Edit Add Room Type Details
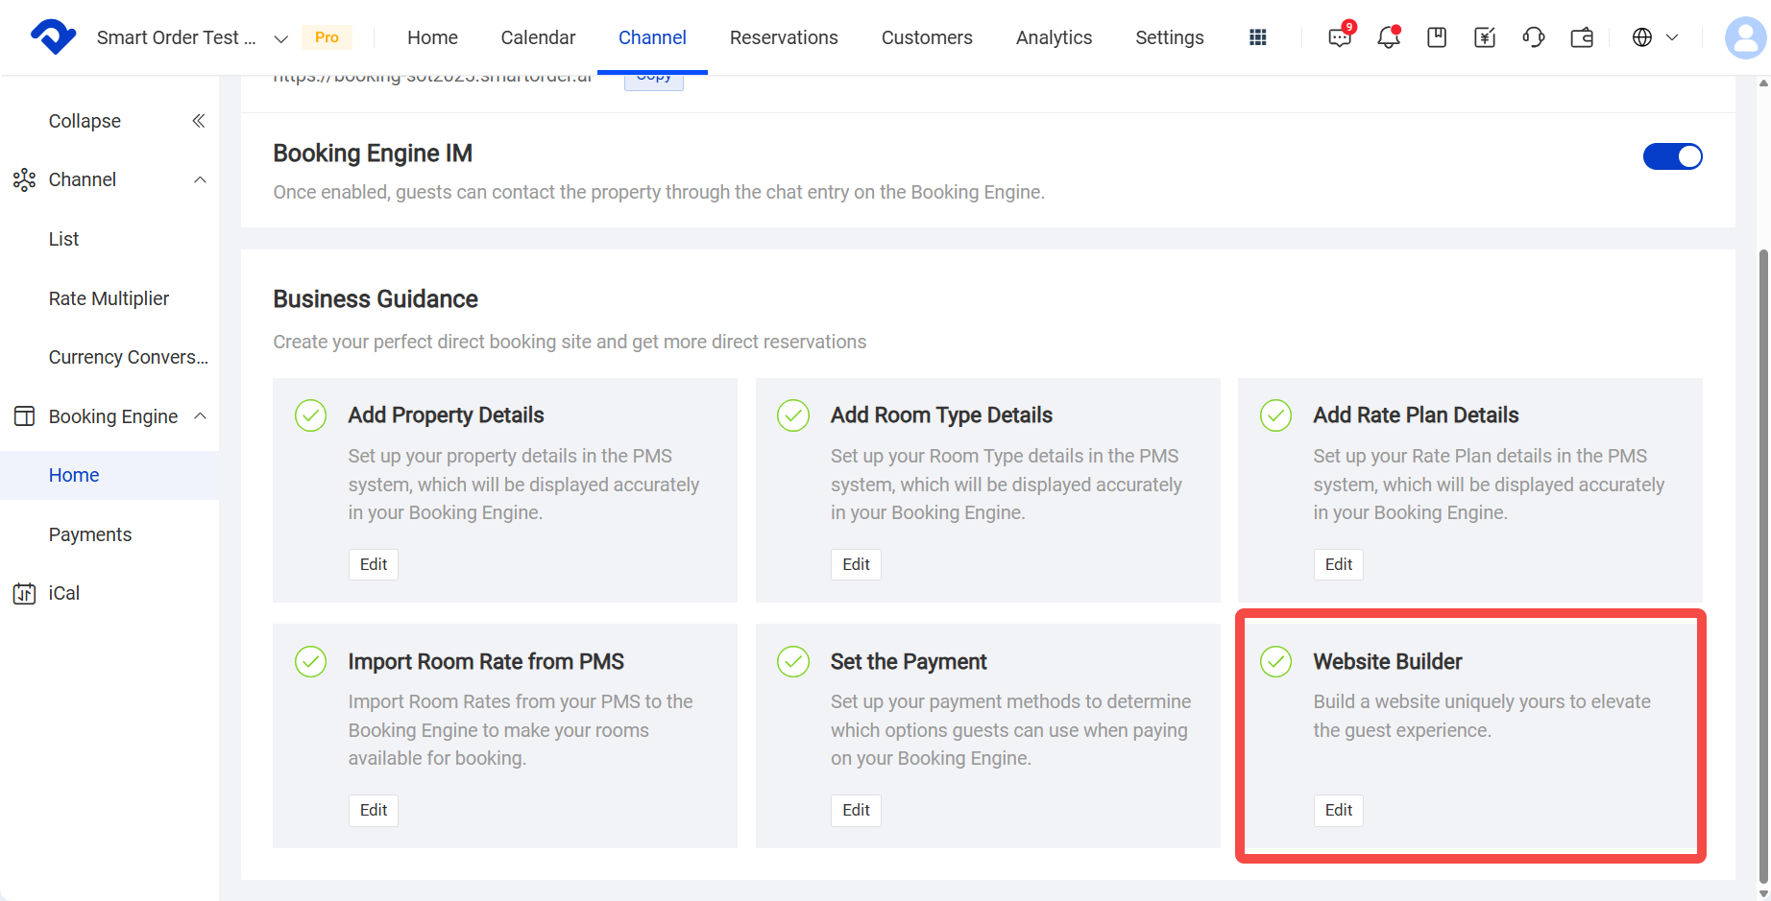This screenshot has height=901, width=1771. click(x=856, y=564)
